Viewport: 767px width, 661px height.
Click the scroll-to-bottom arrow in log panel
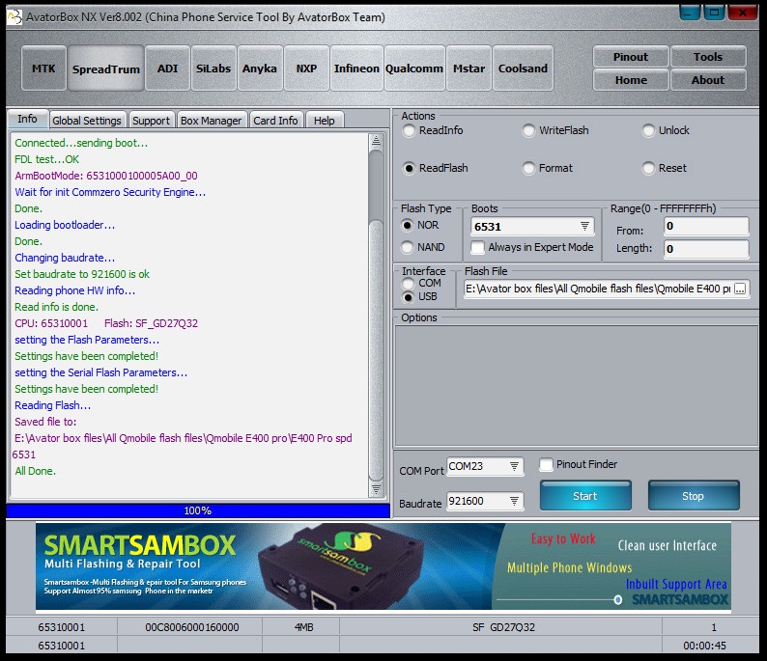point(376,489)
